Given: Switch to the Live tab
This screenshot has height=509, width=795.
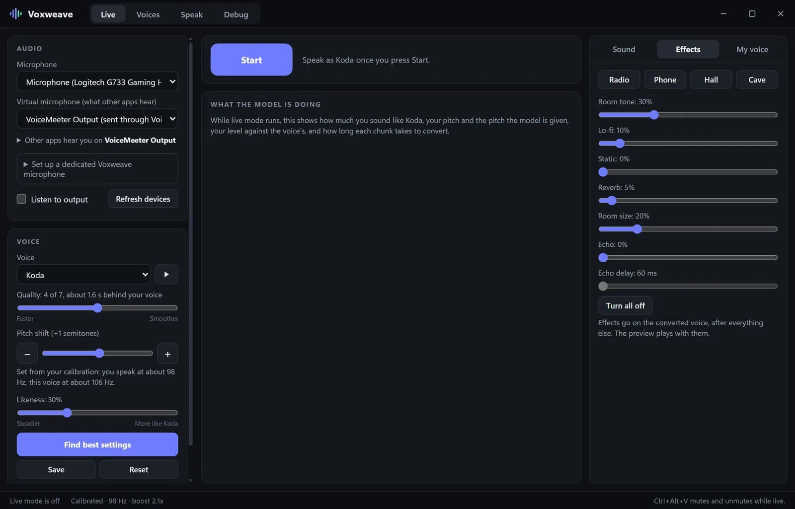Looking at the screenshot, I should 108,14.
